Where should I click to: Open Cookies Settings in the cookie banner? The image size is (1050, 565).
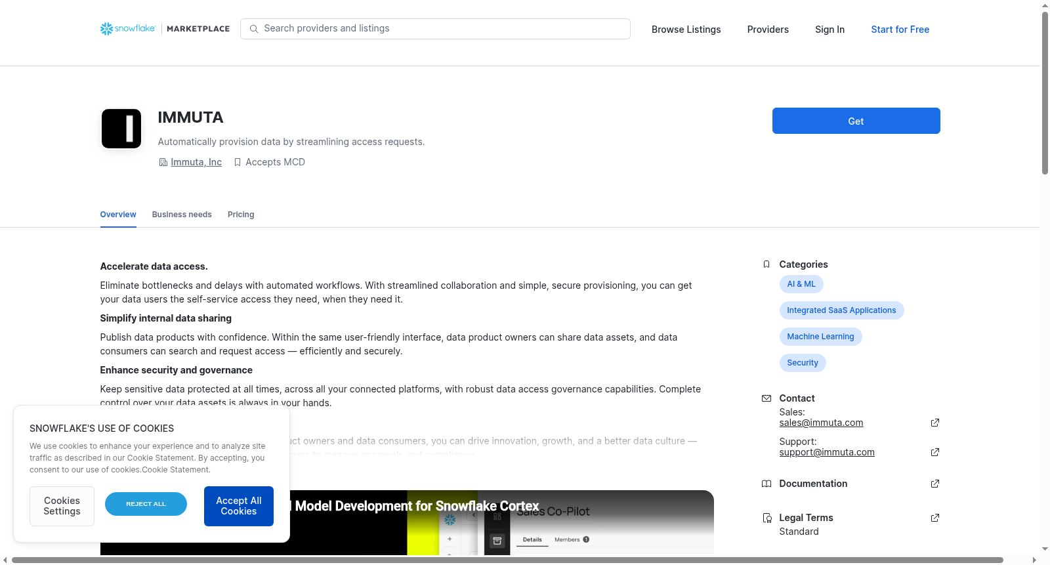(62, 506)
